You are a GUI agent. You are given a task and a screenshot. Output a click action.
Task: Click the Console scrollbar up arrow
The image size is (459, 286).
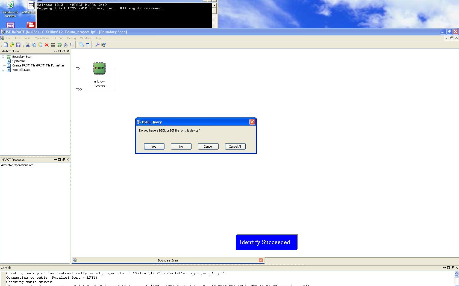tap(456, 273)
